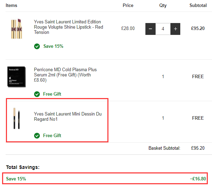Click the Items column header

(12, 6)
